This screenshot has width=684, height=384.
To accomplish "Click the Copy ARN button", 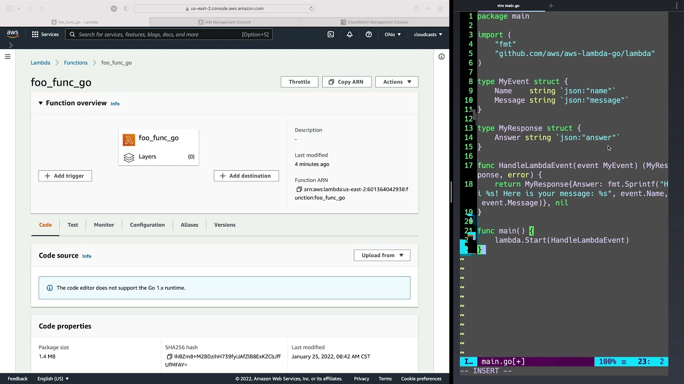I will [346, 82].
